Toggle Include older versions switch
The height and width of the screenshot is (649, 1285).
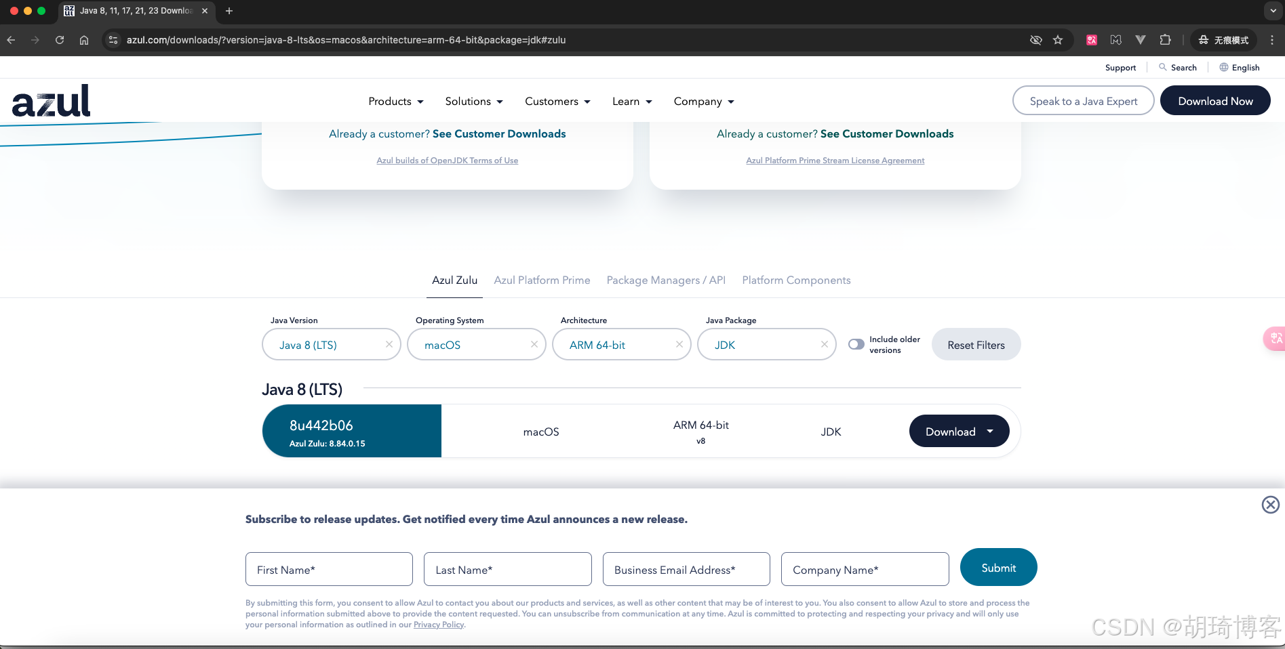[856, 344]
